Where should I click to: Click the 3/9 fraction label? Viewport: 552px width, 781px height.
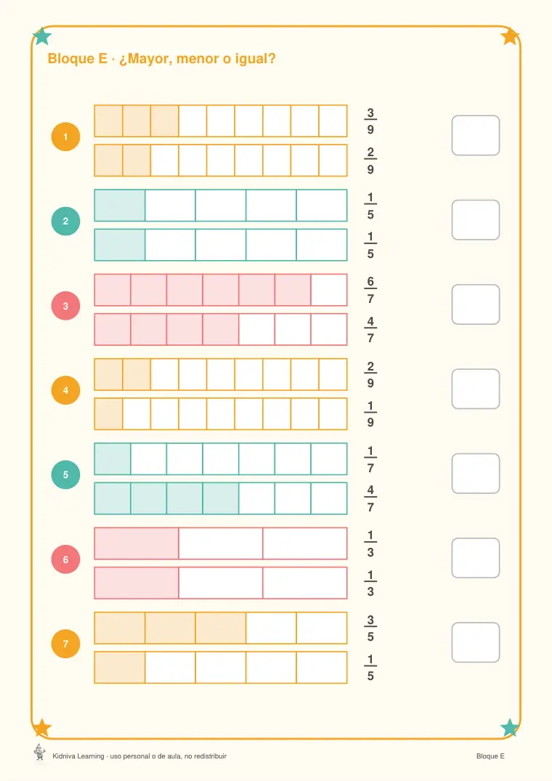(x=370, y=121)
